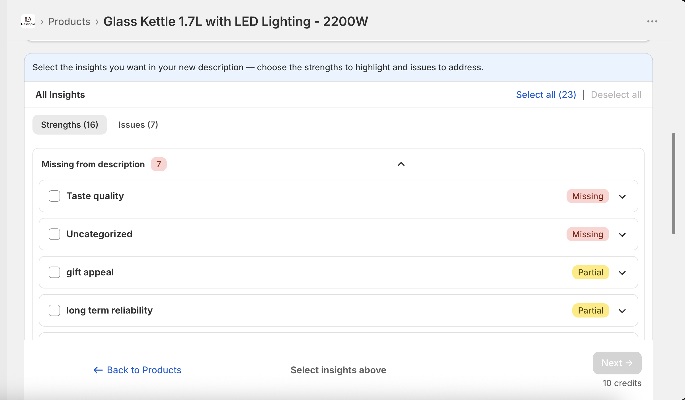Expand the long term reliability chevron
Image resolution: width=685 pixels, height=400 pixels.
click(622, 311)
